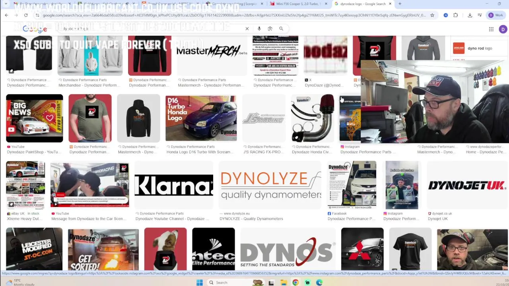This screenshot has height=286, width=509.
Task: Open File Explorer from taskbar
Action: pyautogui.click(x=284, y=282)
